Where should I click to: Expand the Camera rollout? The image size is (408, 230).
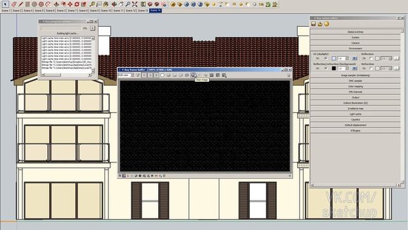tap(356, 43)
